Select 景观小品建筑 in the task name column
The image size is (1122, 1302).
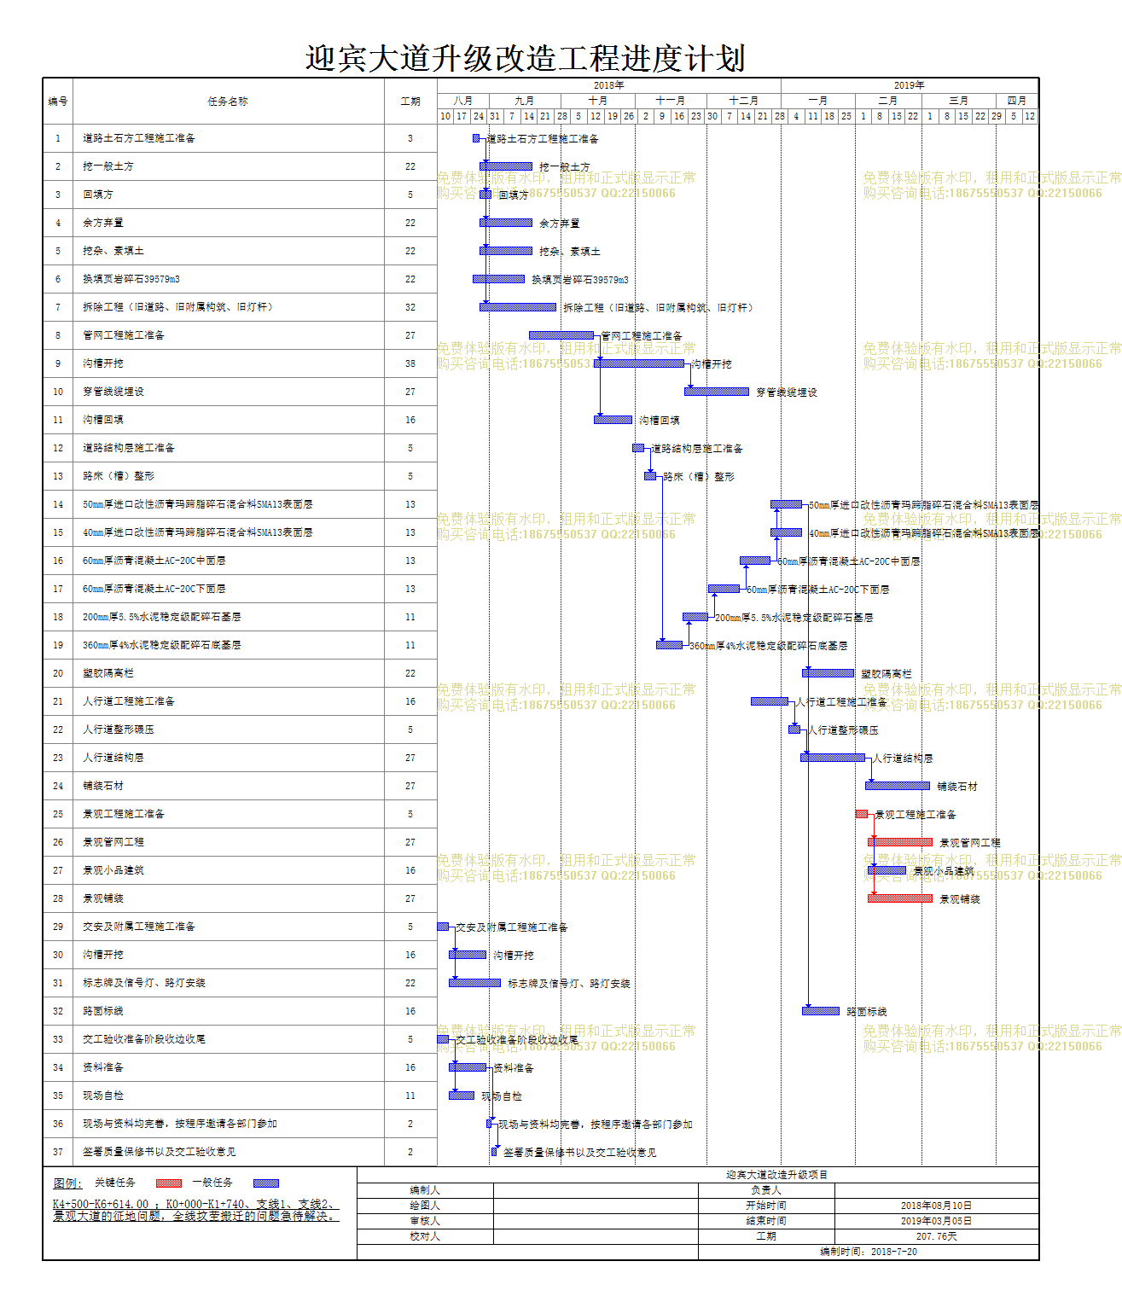tap(113, 870)
